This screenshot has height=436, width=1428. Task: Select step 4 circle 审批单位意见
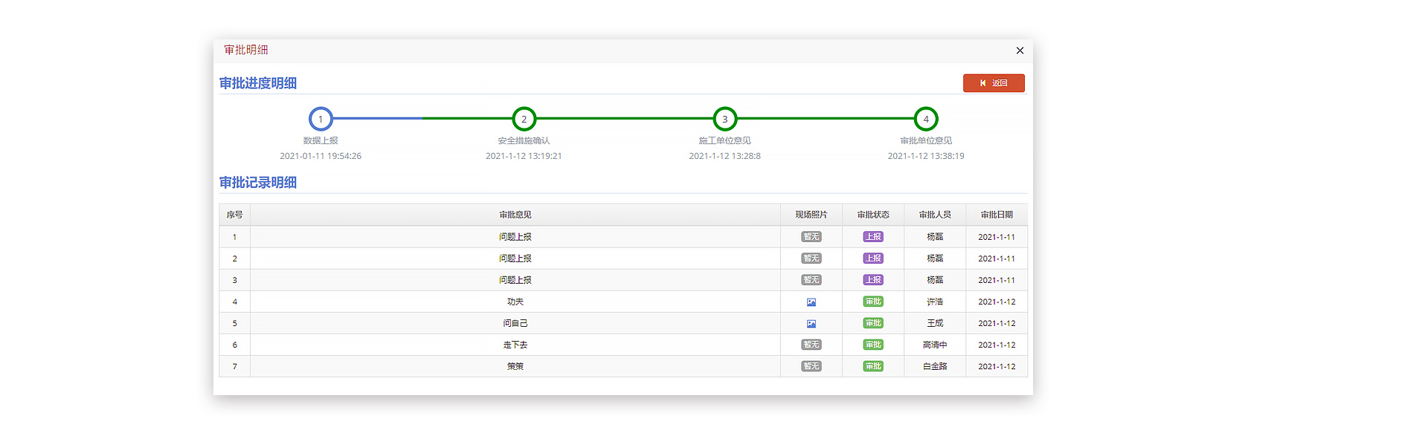pos(925,119)
